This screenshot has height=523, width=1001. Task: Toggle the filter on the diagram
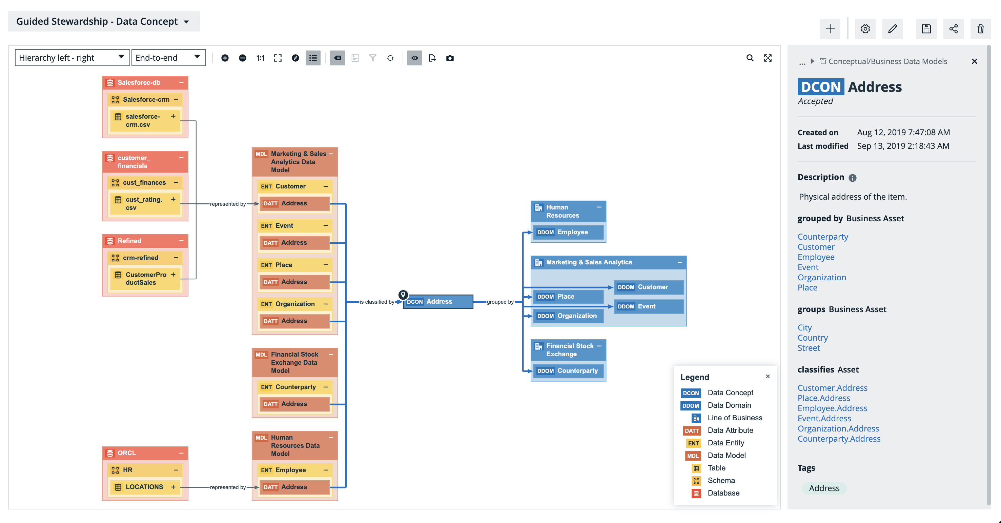click(373, 58)
